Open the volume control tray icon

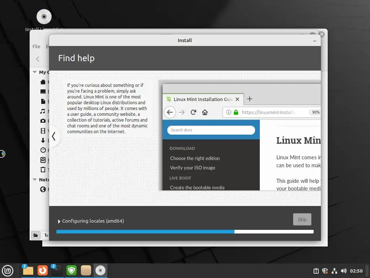click(344, 271)
